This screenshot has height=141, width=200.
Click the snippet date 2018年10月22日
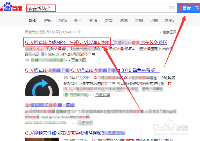pyautogui.click(x=77, y=78)
